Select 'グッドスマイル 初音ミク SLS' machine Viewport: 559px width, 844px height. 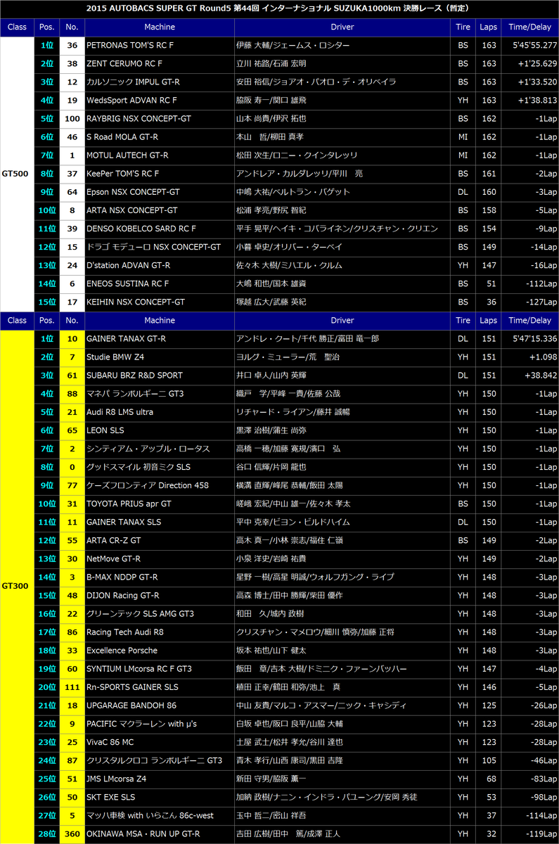[x=159, y=467]
